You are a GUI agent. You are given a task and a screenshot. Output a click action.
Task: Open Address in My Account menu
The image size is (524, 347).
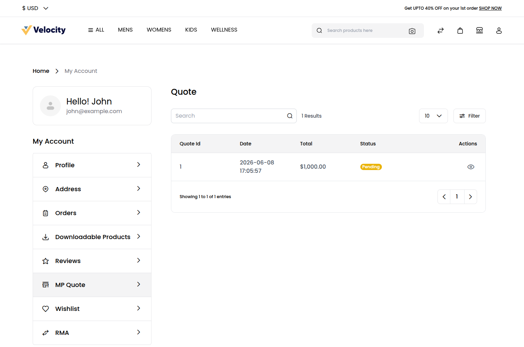click(x=92, y=189)
